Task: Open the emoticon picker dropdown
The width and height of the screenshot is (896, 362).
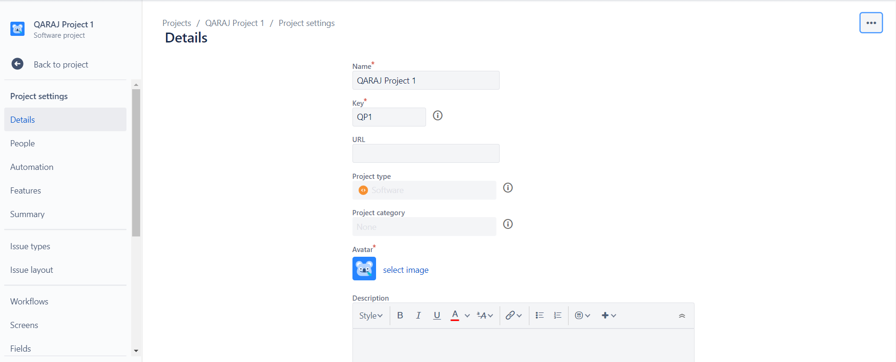Action: 583,315
